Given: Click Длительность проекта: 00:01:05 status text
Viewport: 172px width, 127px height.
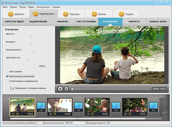Looking at the screenshot, I should (x=58, y=123).
